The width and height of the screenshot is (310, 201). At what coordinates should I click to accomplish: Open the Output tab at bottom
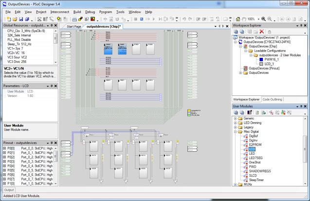coord(9,190)
